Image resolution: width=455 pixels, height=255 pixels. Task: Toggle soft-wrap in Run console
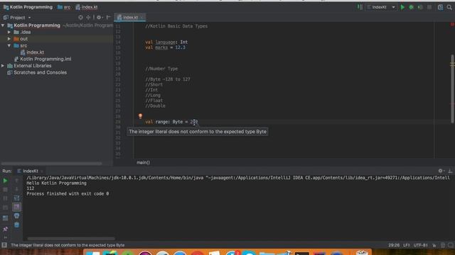click(17, 198)
